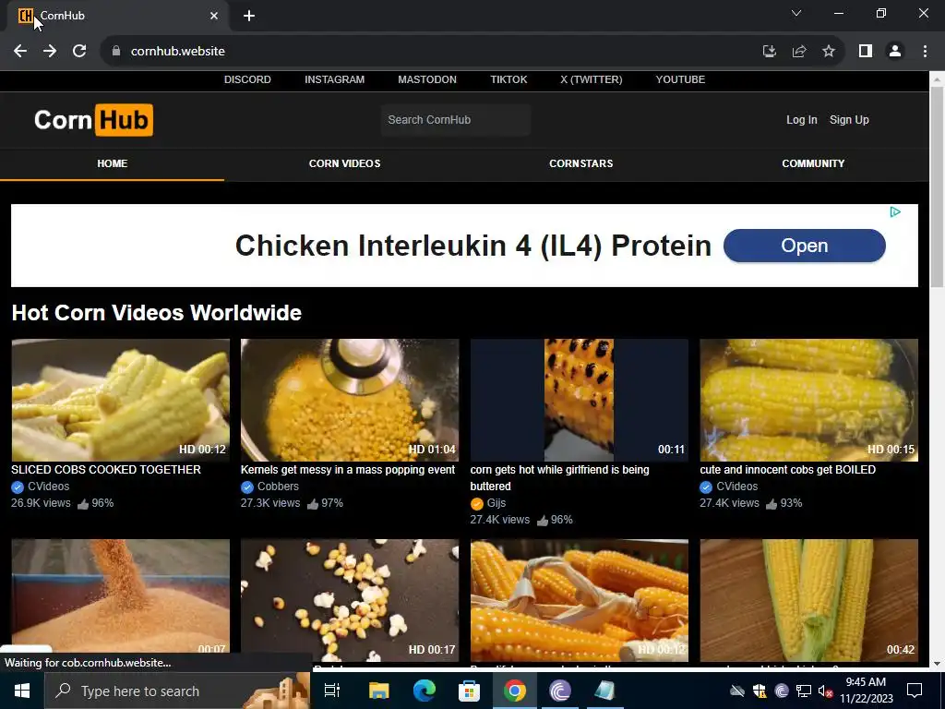Open the CORNSTARS tab
Viewport: 945px width, 709px height.
pos(581,163)
